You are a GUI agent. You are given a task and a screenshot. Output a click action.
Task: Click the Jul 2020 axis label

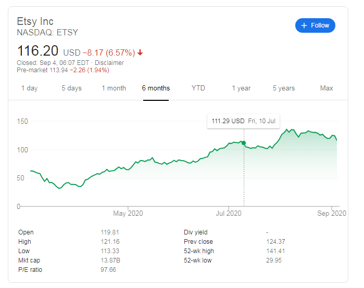coord(229,213)
